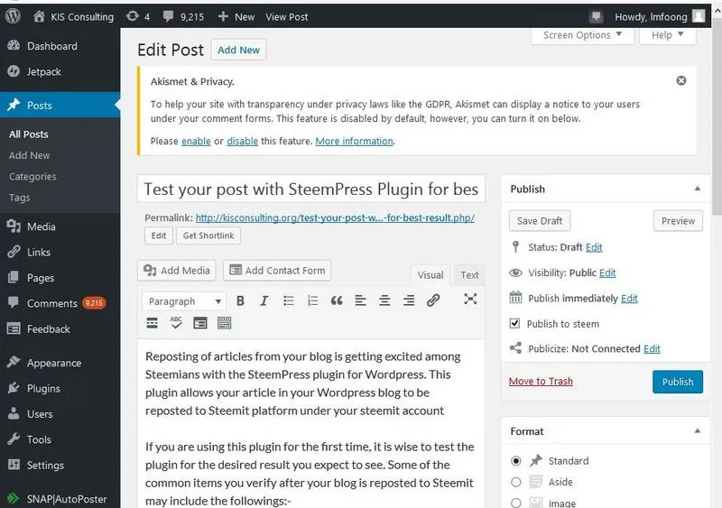Click the contact form icon in toolbar second row
Image resolution: width=722 pixels, height=508 pixels.
[200, 323]
